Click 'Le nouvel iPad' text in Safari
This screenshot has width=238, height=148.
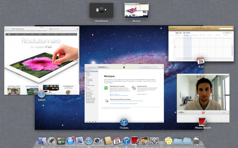[x=41, y=47]
